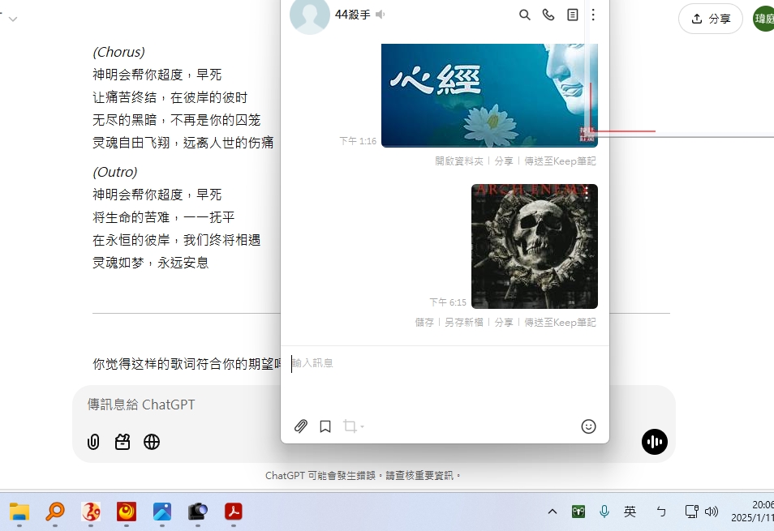
Task: Click 儲存 under the Arch Enemy image
Action: [424, 323]
